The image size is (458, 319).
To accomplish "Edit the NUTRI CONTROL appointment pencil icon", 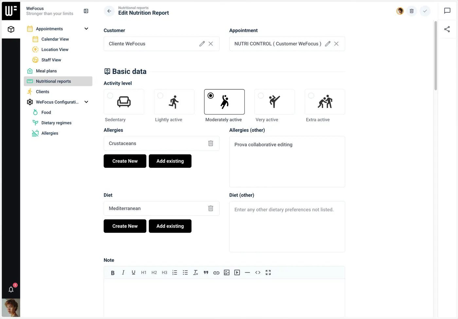I will (x=328, y=44).
